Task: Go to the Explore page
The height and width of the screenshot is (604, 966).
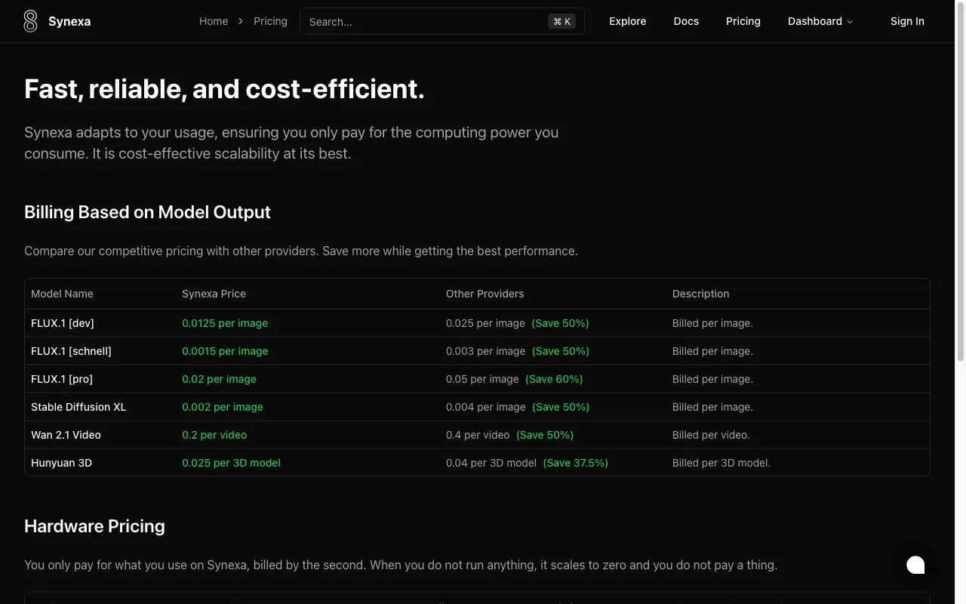Action: (628, 21)
